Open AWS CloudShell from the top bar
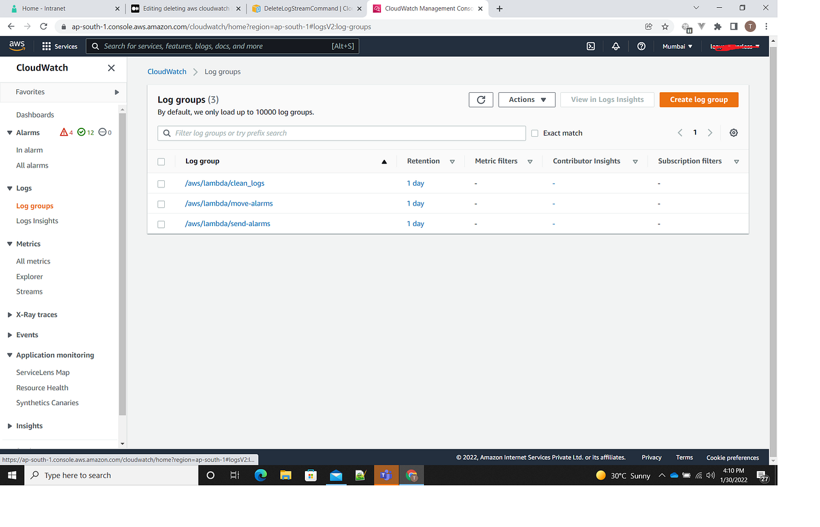 click(x=590, y=46)
